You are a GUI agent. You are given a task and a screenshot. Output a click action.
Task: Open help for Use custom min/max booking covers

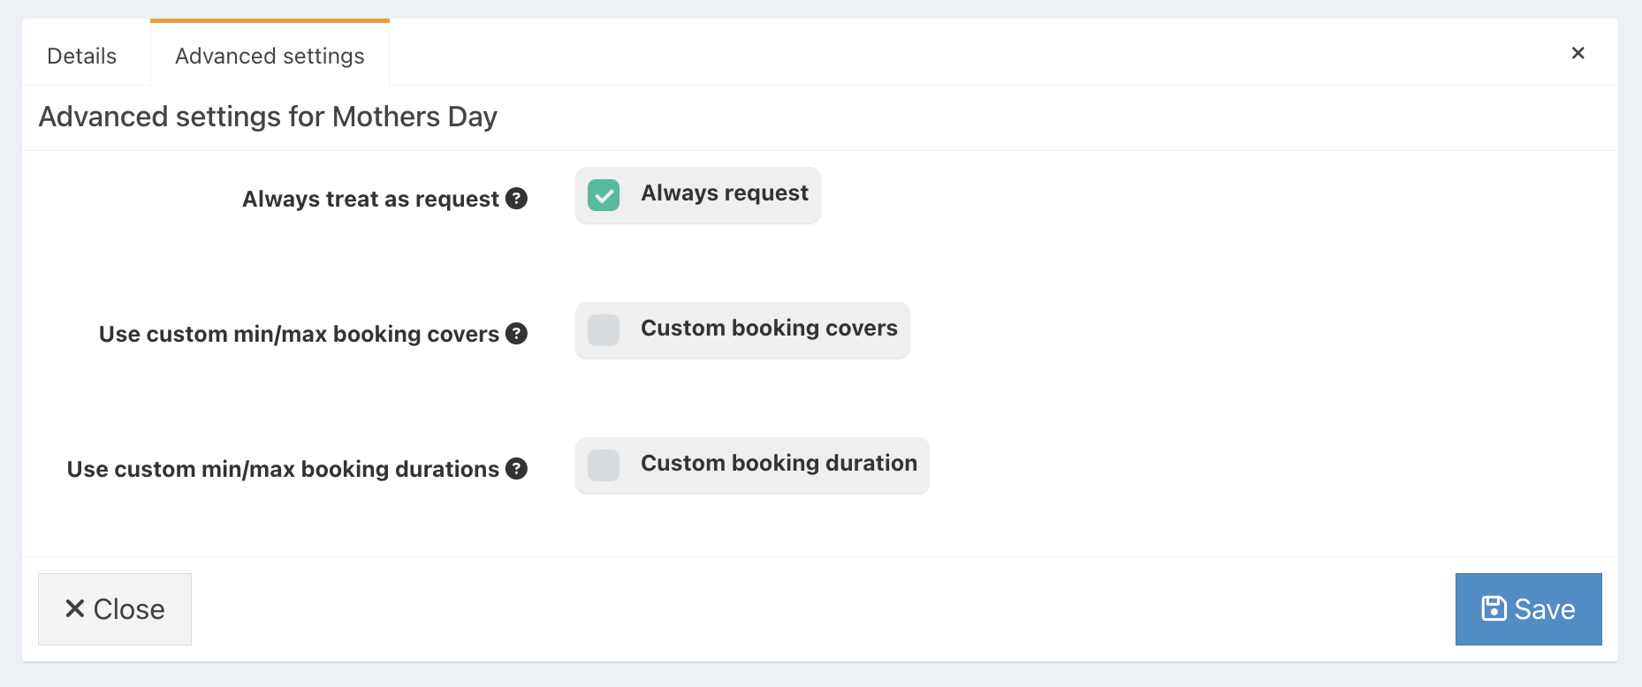[x=518, y=334]
